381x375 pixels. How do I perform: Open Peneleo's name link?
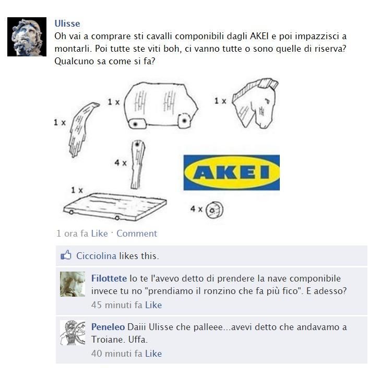point(108,327)
